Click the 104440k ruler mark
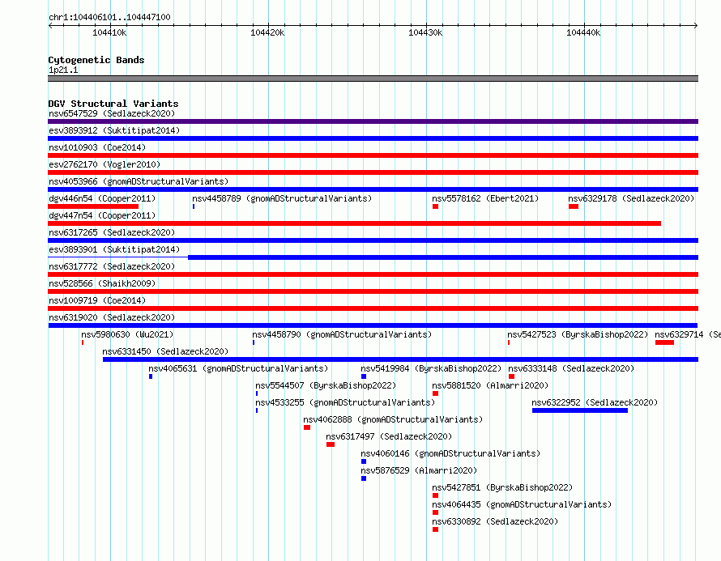 coord(583,32)
